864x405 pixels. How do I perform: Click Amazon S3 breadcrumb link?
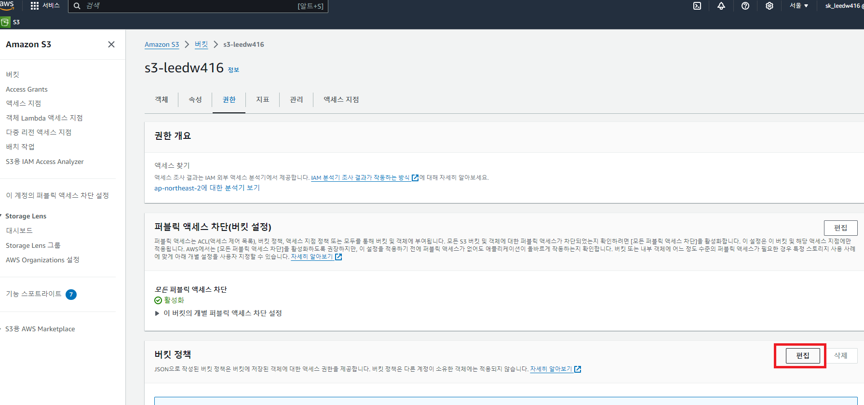[x=162, y=44]
